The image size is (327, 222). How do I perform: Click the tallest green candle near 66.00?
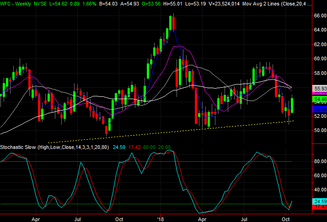[171, 23]
